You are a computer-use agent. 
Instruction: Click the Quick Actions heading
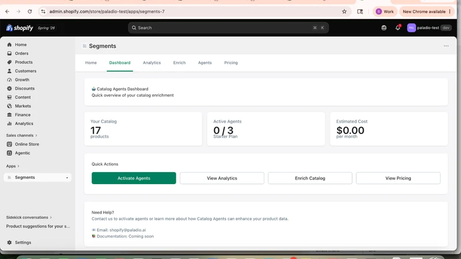pos(105,164)
